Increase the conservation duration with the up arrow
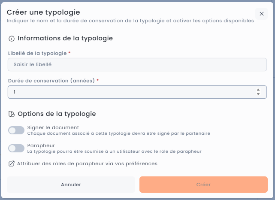275x200 pixels. point(258,90)
